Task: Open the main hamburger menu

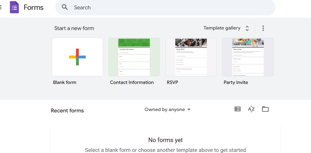Action: pyautogui.click(x=1, y=7)
